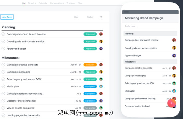
Task: Mark Campaign brief and launch timeline complete
Action: [3, 34]
